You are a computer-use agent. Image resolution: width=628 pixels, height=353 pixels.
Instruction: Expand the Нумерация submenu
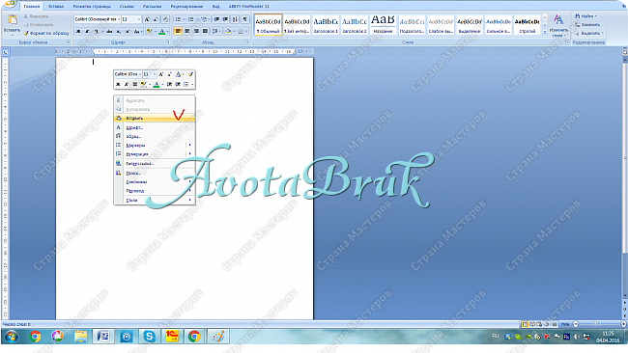189,154
